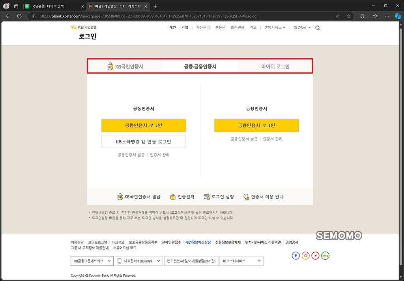Image resolution: width=404 pixels, height=281 pixels.
Task: Click the KB국민인증서 발급 link
Action: point(139,197)
